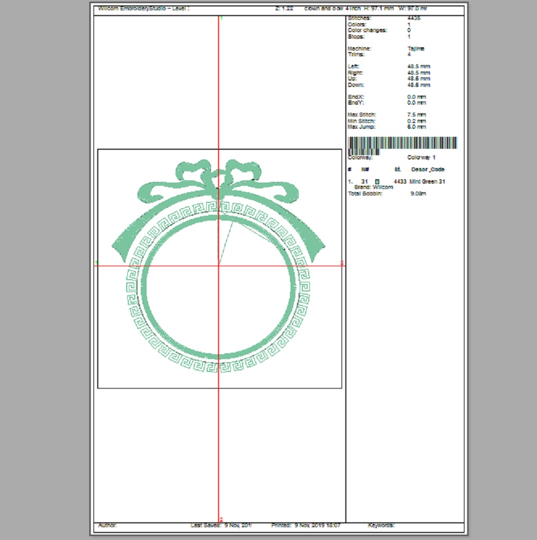Screen dimensions: 537x540
Task: Click the Mint Green color swatch square
Action: click(x=377, y=182)
